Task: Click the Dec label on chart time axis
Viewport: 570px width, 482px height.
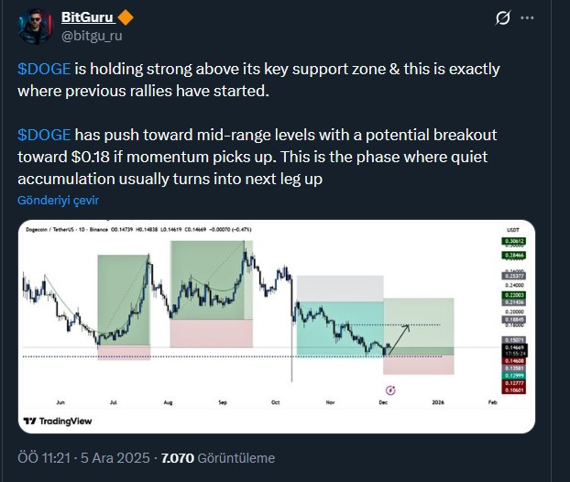Action: point(381,400)
